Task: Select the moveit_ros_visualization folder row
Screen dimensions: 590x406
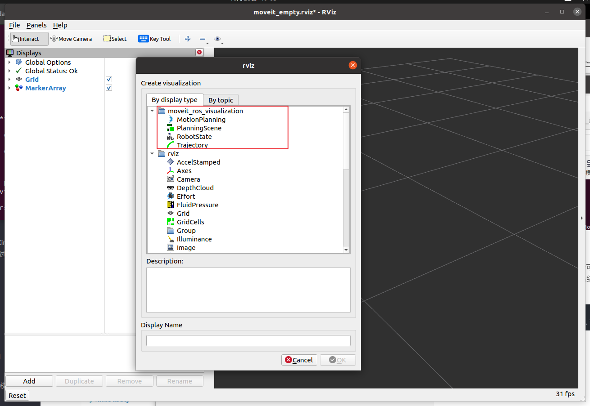Action: pyautogui.click(x=246, y=111)
